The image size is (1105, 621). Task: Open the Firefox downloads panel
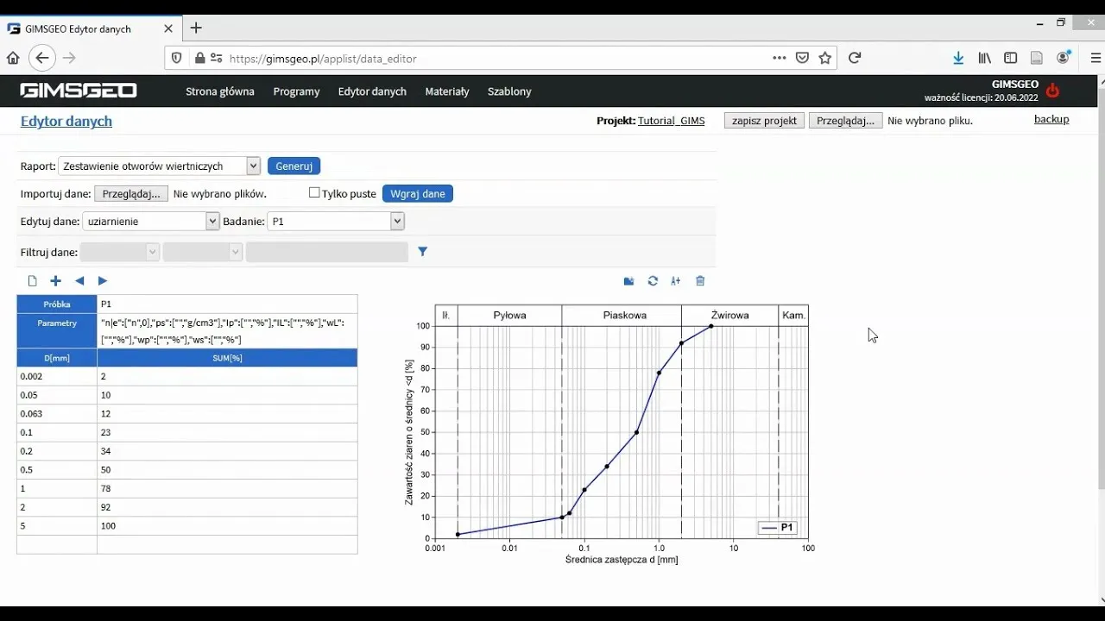pos(958,58)
